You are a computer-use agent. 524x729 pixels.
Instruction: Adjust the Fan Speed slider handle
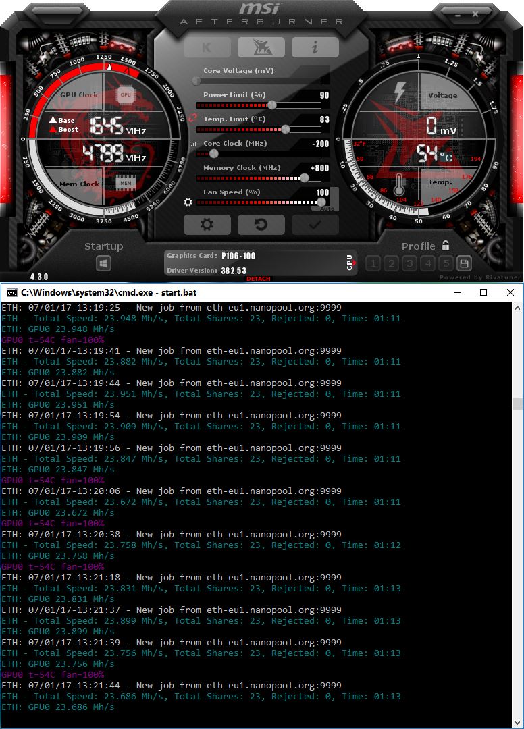pos(321,202)
